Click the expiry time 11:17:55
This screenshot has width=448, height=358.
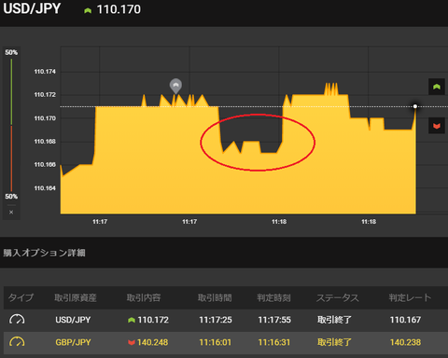(x=274, y=320)
